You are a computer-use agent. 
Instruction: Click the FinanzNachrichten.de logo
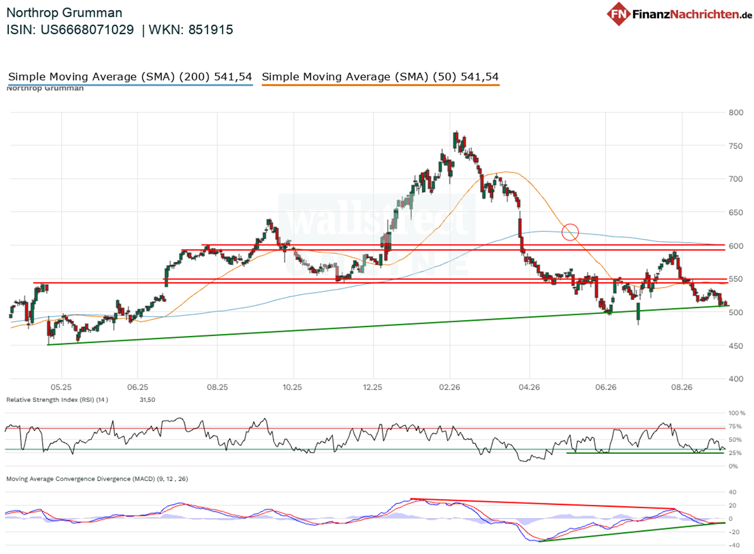[x=680, y=14]
